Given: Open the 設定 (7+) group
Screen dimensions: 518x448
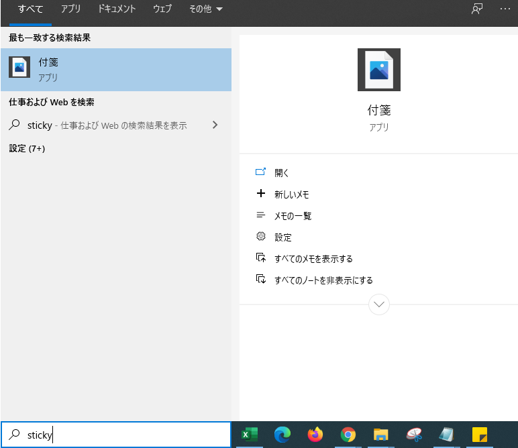Looking at the screenshot, I should [x=27, y=148].
